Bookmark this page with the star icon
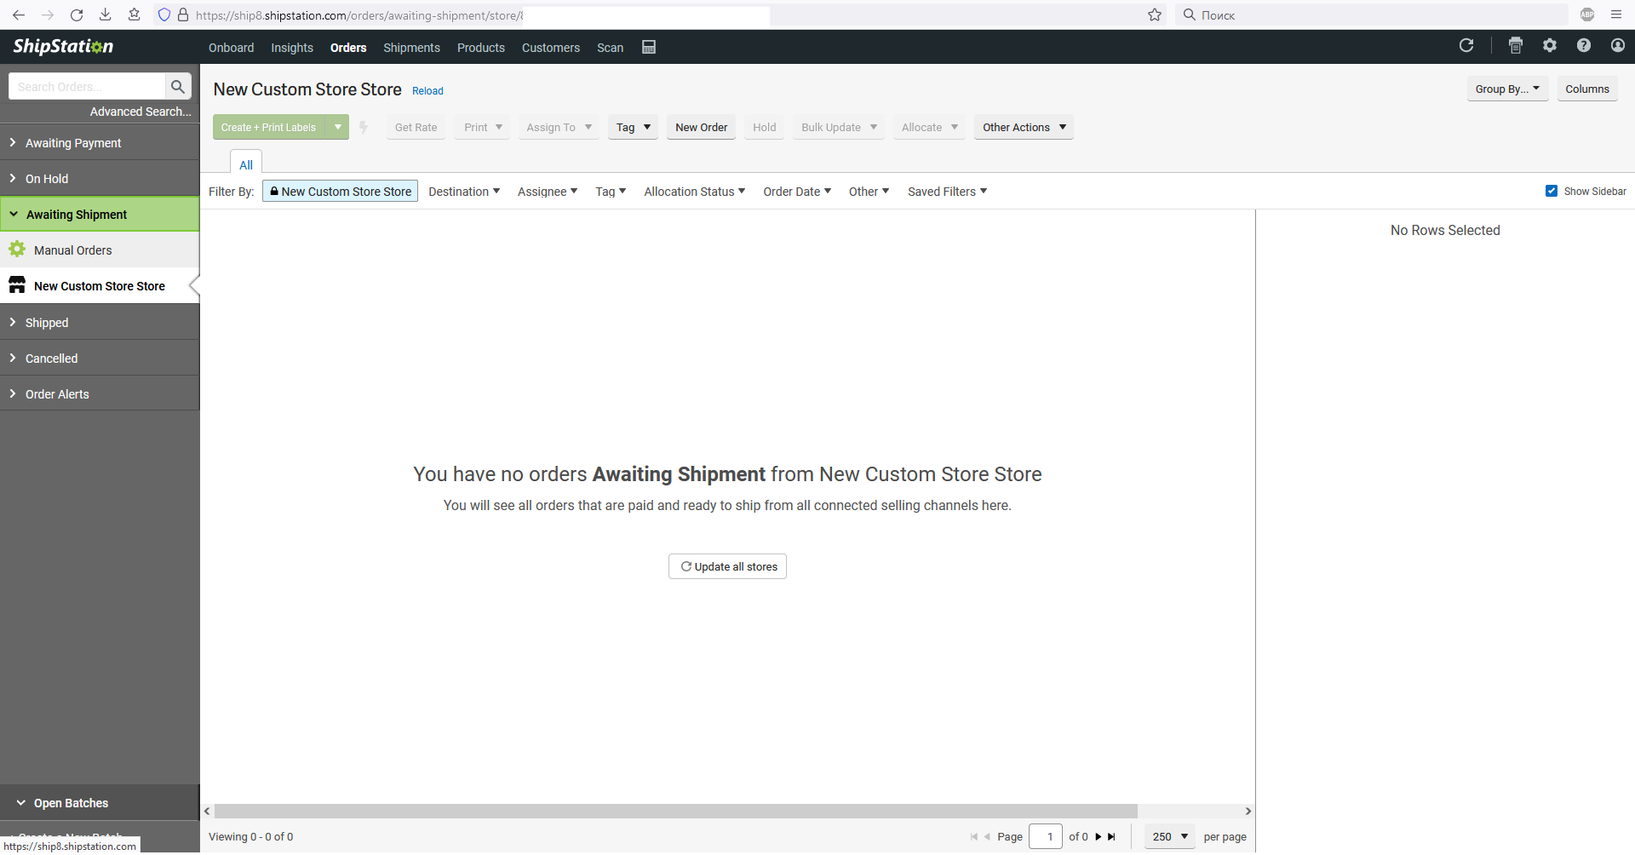1635x855 pixels. 1155,14
